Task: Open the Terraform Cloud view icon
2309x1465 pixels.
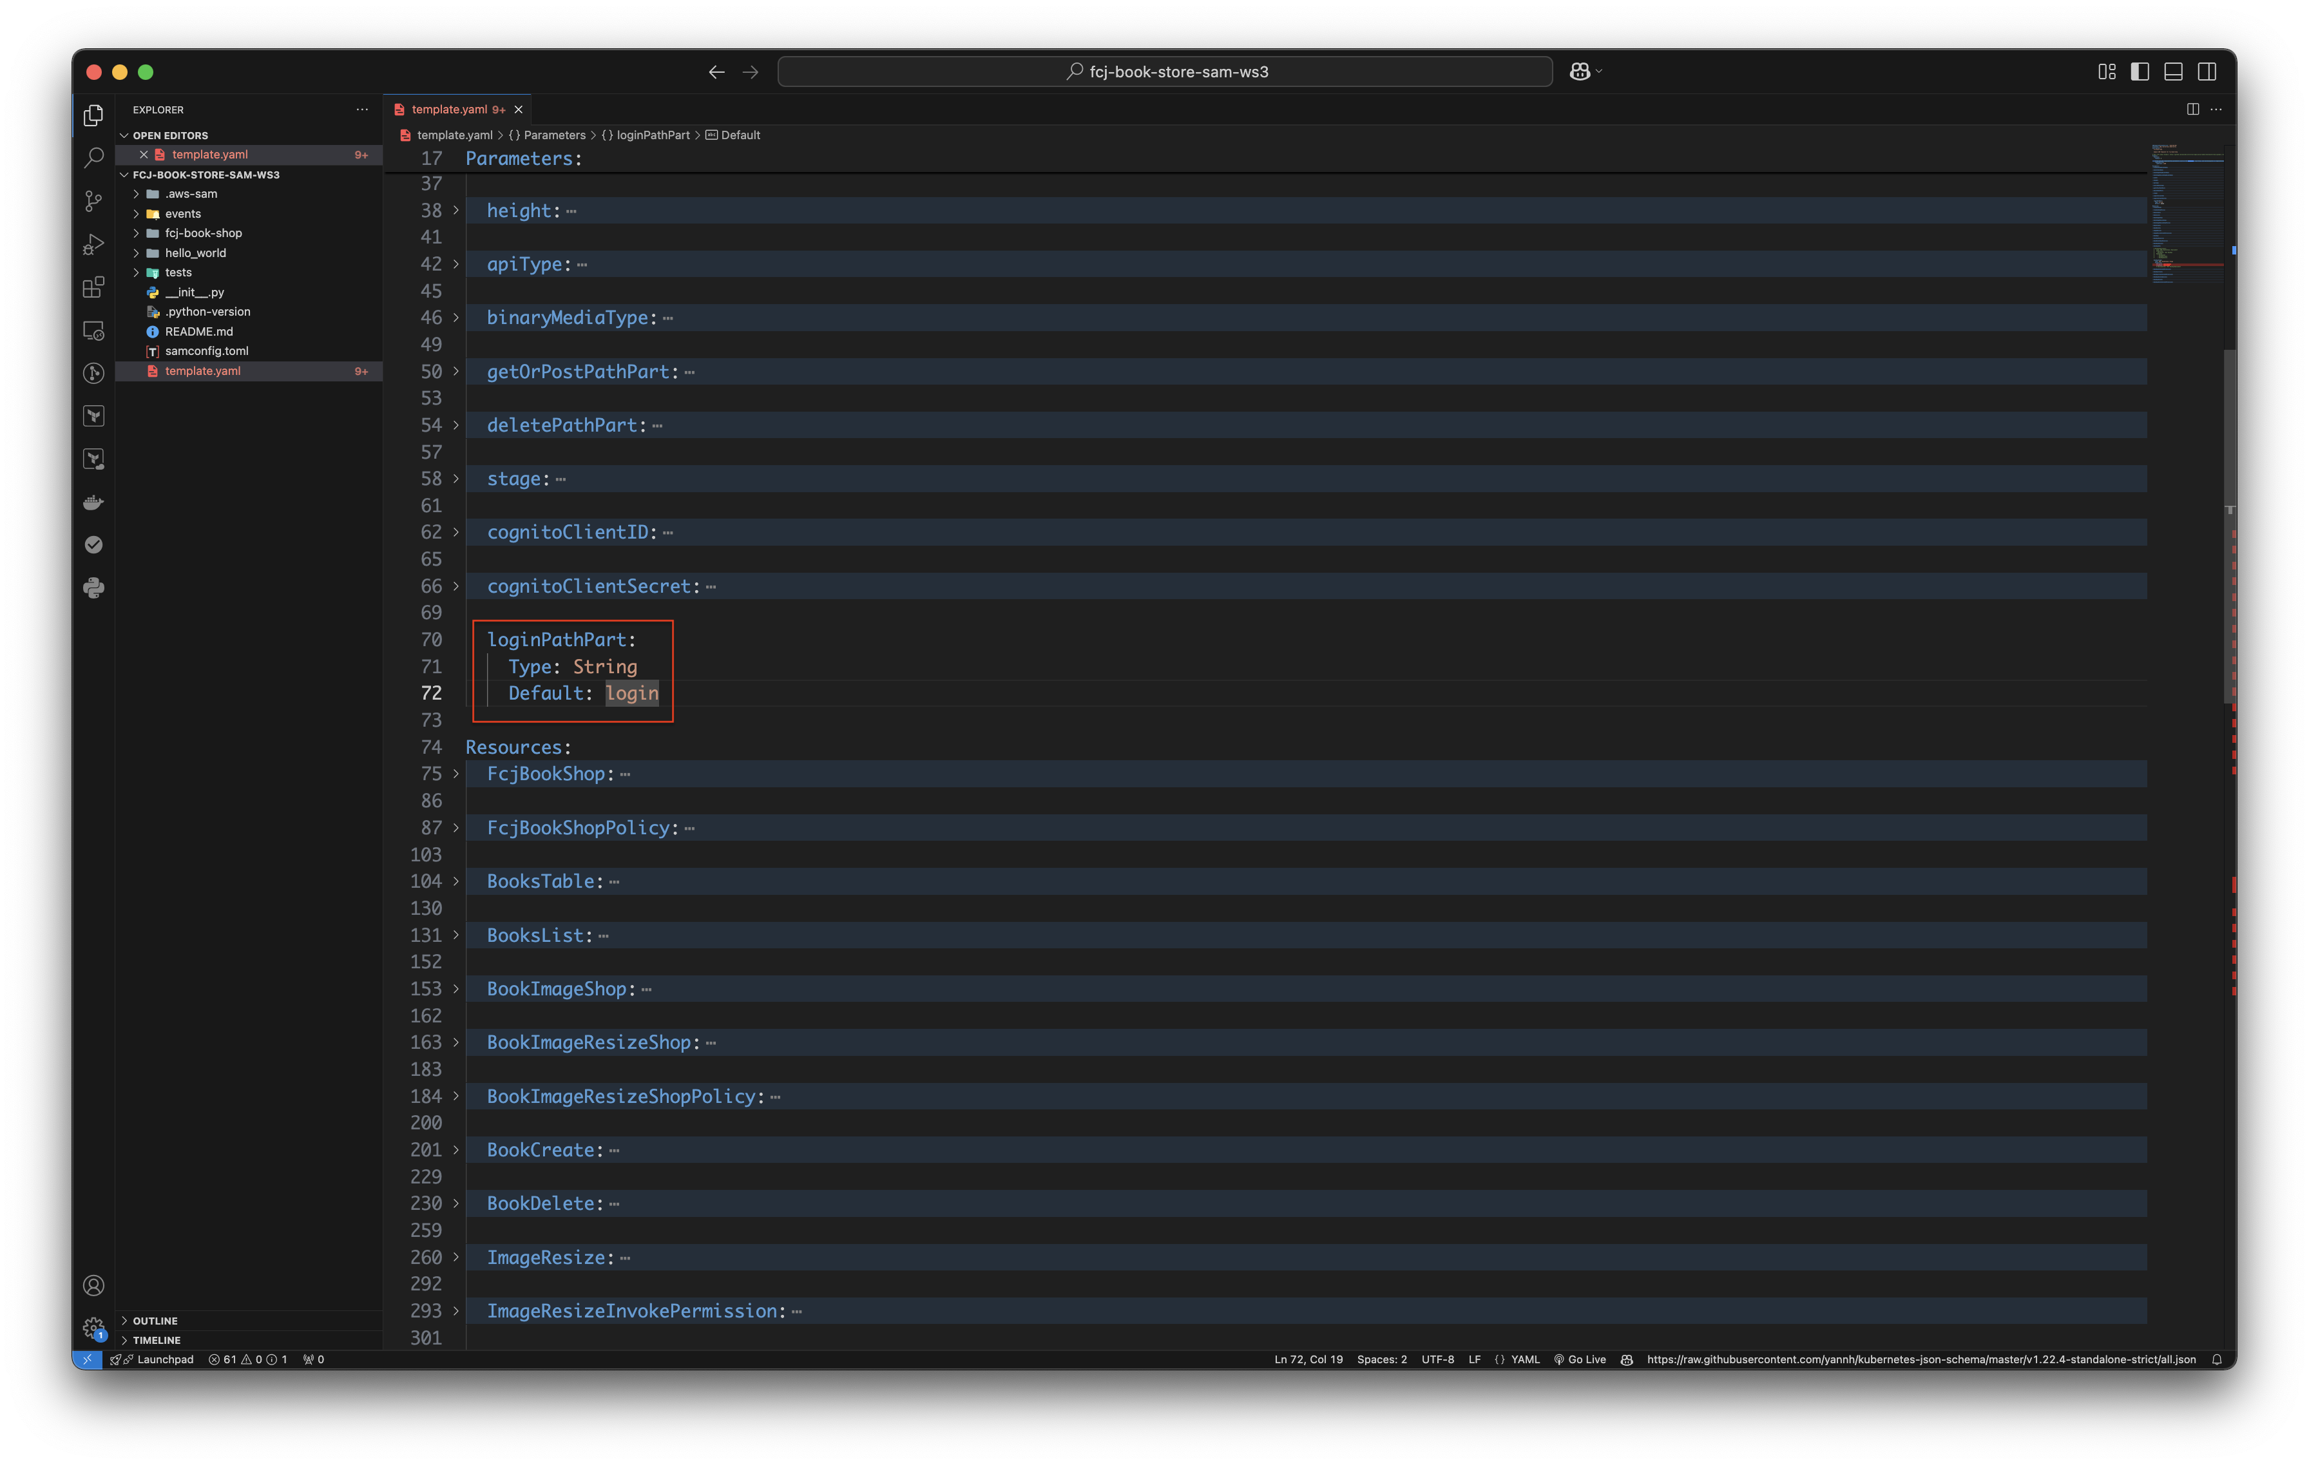Action: 93,459
